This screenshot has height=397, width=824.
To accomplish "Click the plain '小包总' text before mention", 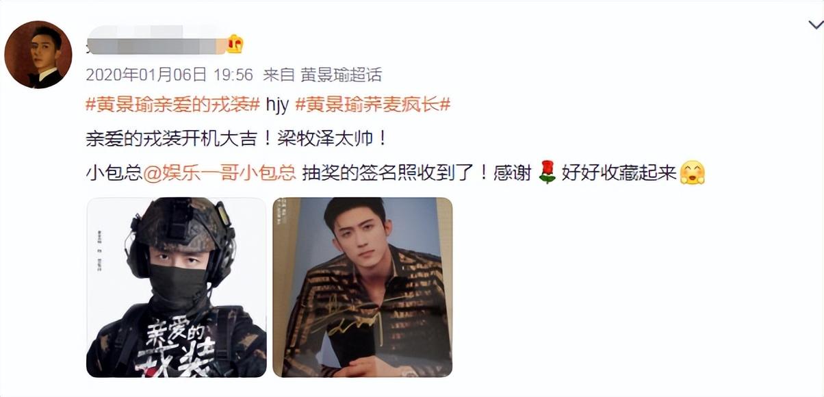I will [114, 172].
